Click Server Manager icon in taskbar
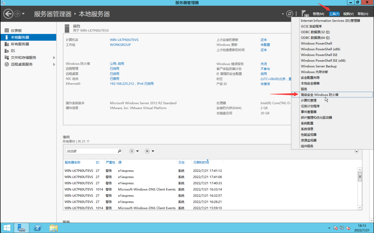This screenshot has width=374, height=233. click(22, 228)
